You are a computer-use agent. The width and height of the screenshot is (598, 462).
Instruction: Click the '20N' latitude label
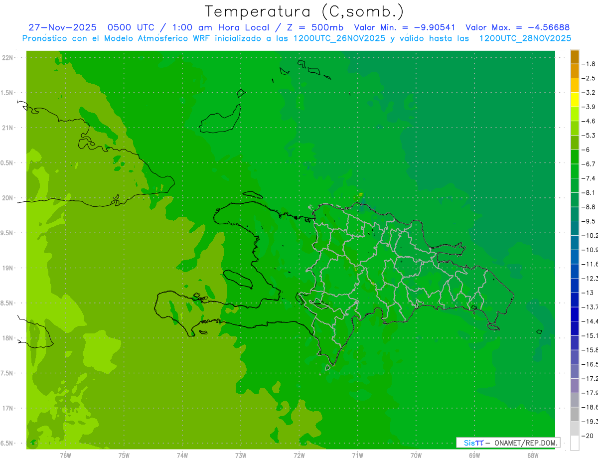[7, 198]
